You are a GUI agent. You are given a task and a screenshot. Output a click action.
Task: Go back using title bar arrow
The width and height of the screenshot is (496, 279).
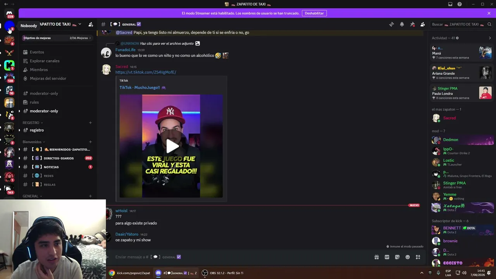point(6,4)
